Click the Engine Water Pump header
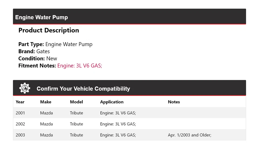259x149 pixels. point(42,17)
